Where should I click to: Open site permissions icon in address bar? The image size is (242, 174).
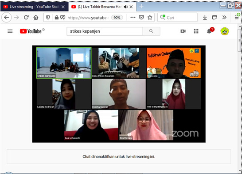62,18
